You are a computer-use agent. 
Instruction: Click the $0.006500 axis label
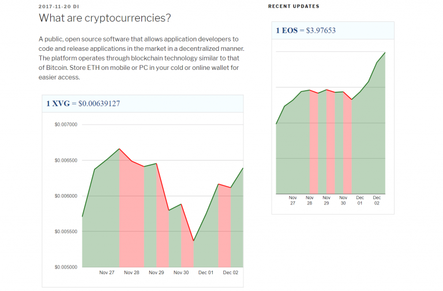pos(66,160)
